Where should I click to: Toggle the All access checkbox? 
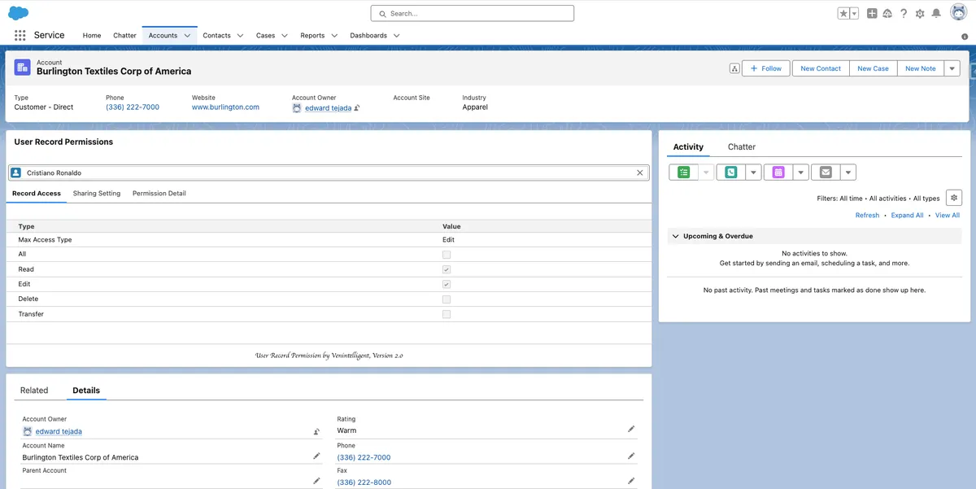447,255
